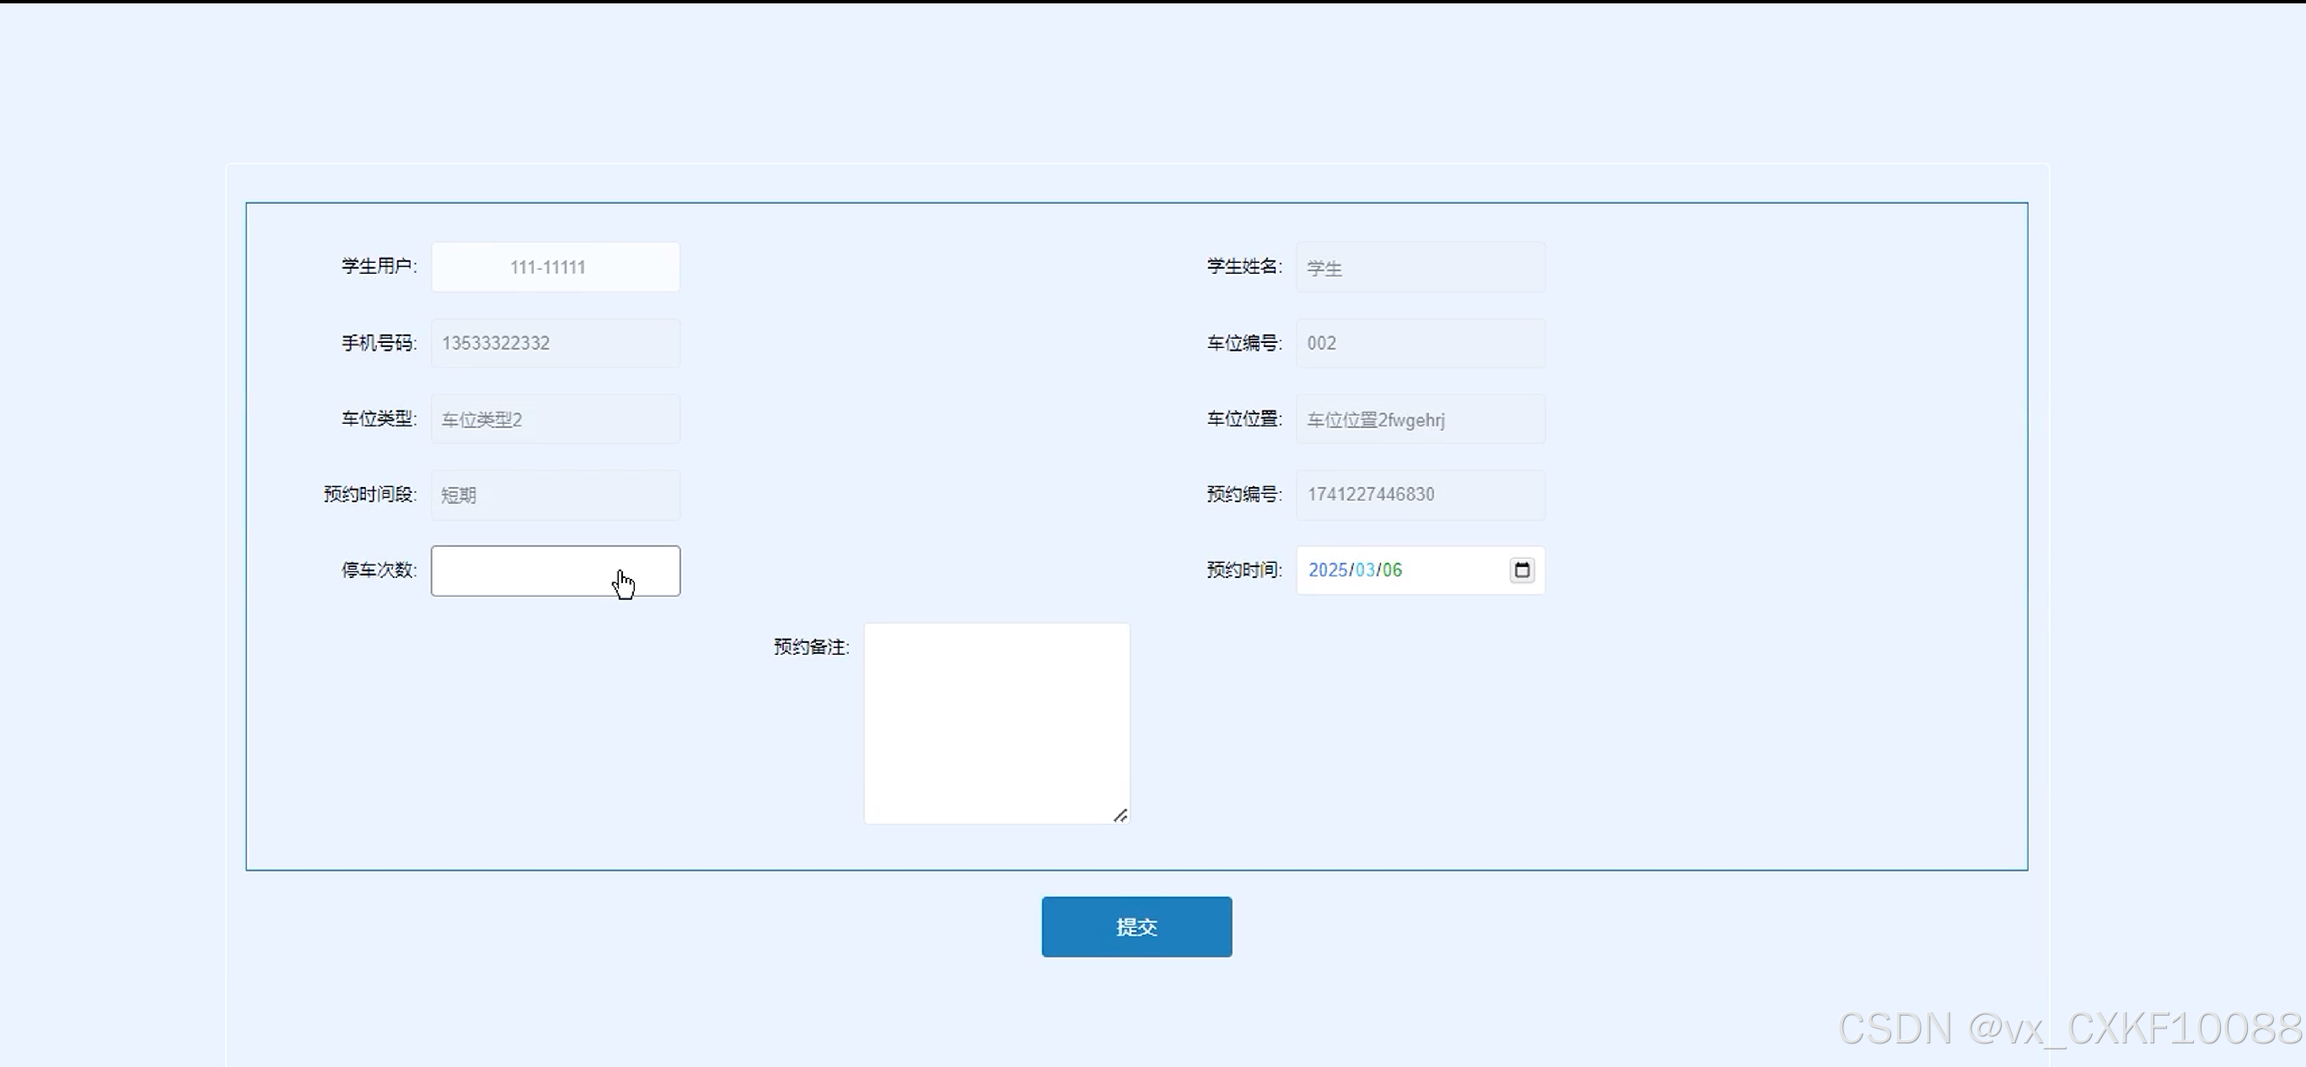Click the 车位类型 field
The image size is (2306, 1067).
click(x=555, y=419)
